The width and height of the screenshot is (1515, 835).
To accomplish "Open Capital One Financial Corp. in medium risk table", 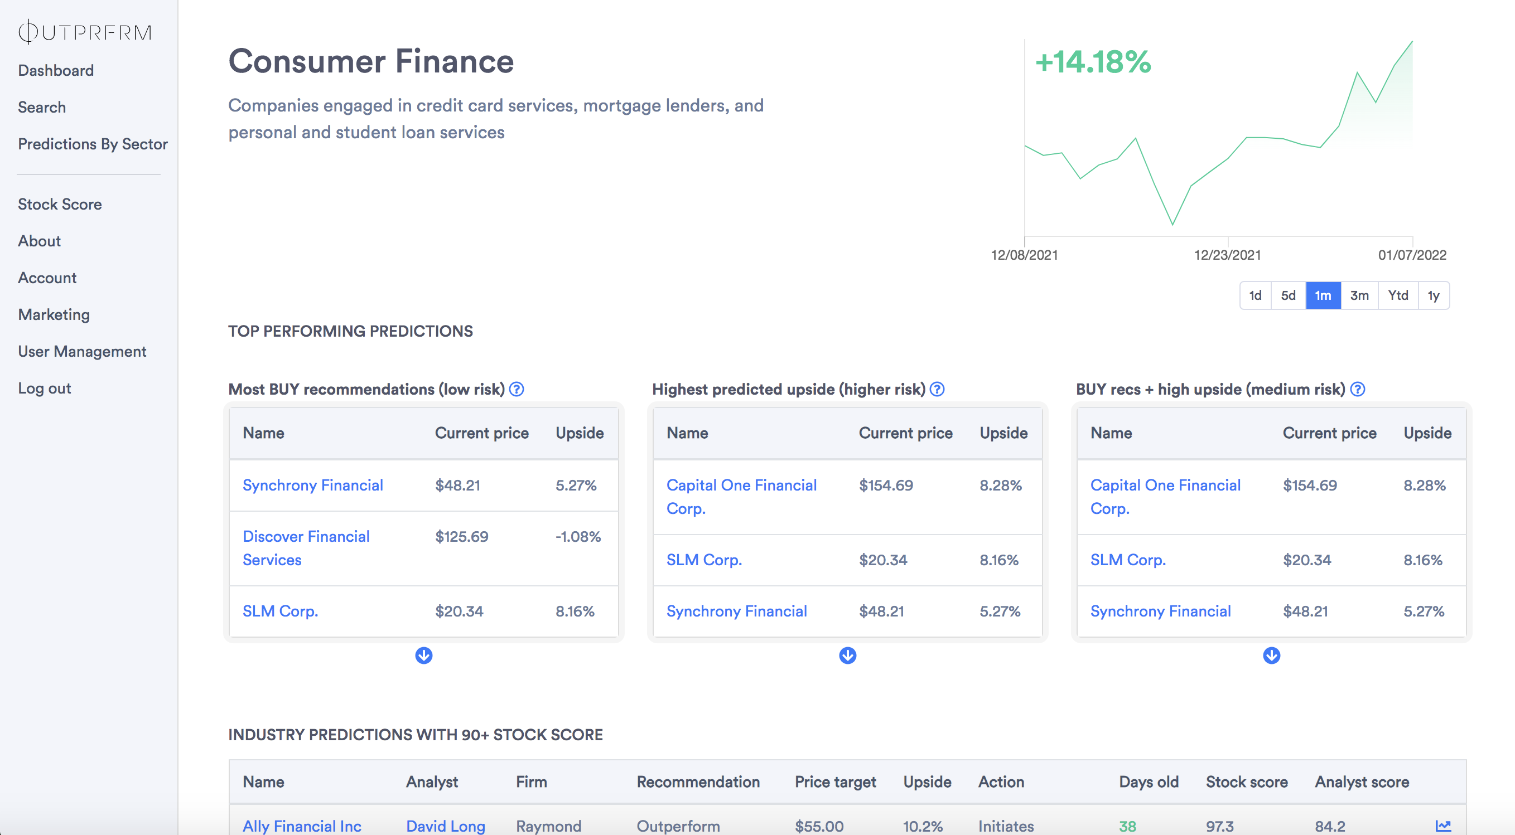I will coord(1166,497).
